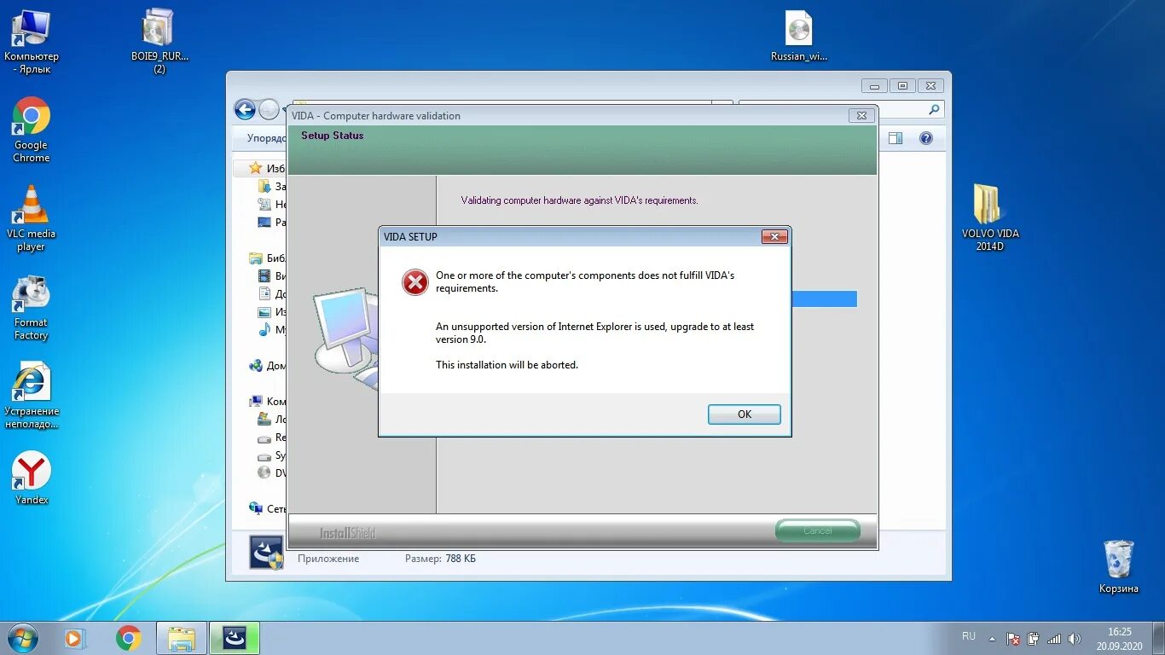The image size is (1165, 655).
Task: Switch to the VIDA installer taskbar button
Action: coord(235,637)
